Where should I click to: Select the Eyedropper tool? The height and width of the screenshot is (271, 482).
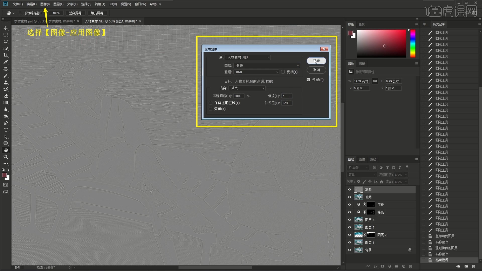coord(6,62)
